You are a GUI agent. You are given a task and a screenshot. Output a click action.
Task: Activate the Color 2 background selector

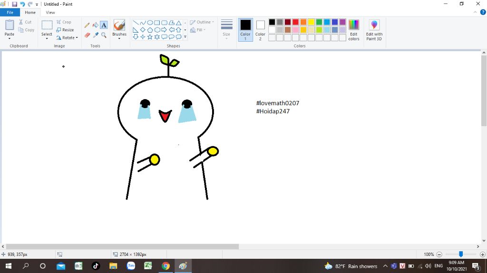[260, 30]
